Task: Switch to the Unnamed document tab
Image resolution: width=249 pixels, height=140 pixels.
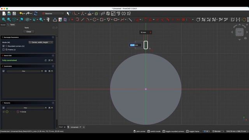Action: tap(75, 127)
